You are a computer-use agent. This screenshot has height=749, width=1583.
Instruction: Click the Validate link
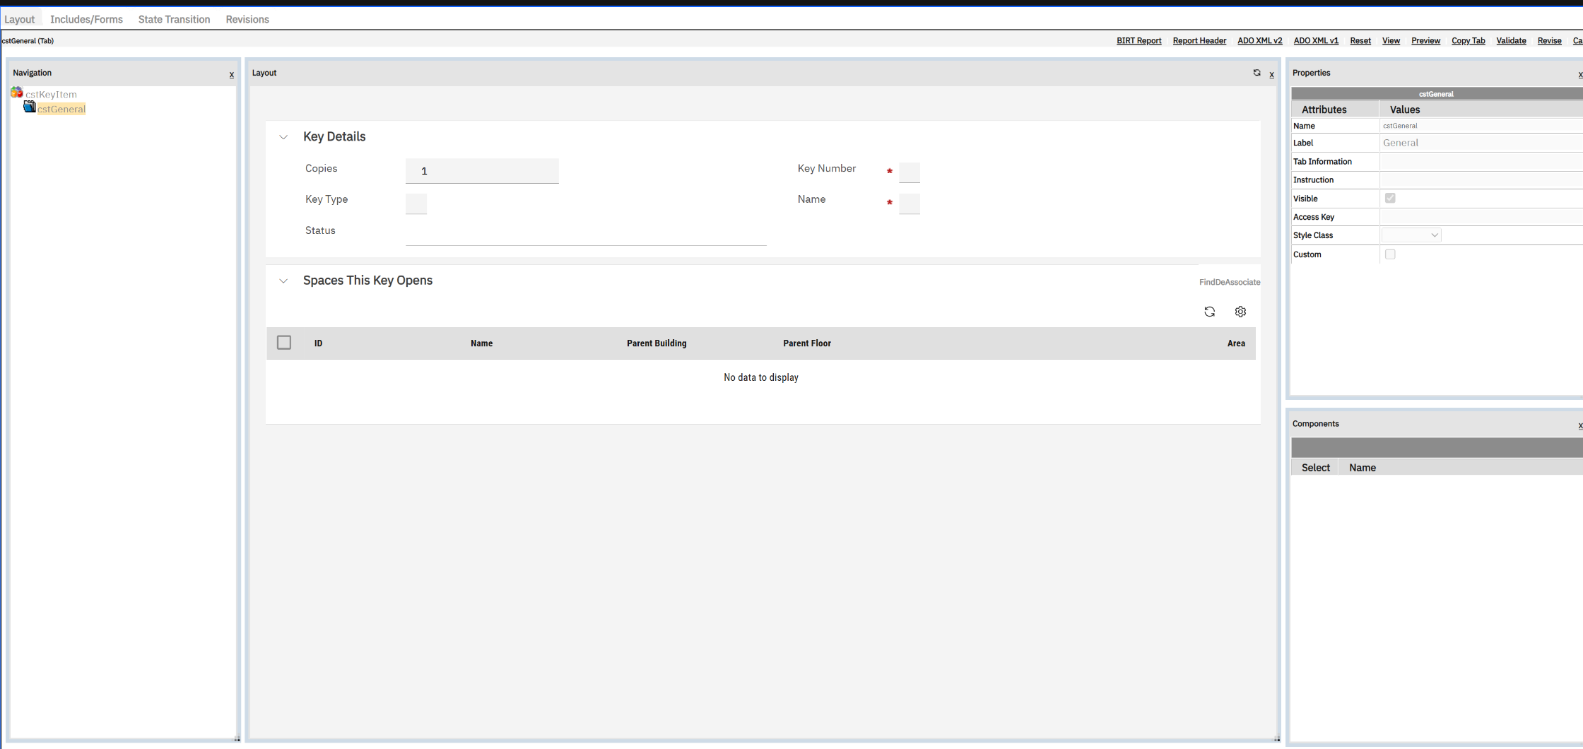pyautogui.click(x=1511, y=41)
